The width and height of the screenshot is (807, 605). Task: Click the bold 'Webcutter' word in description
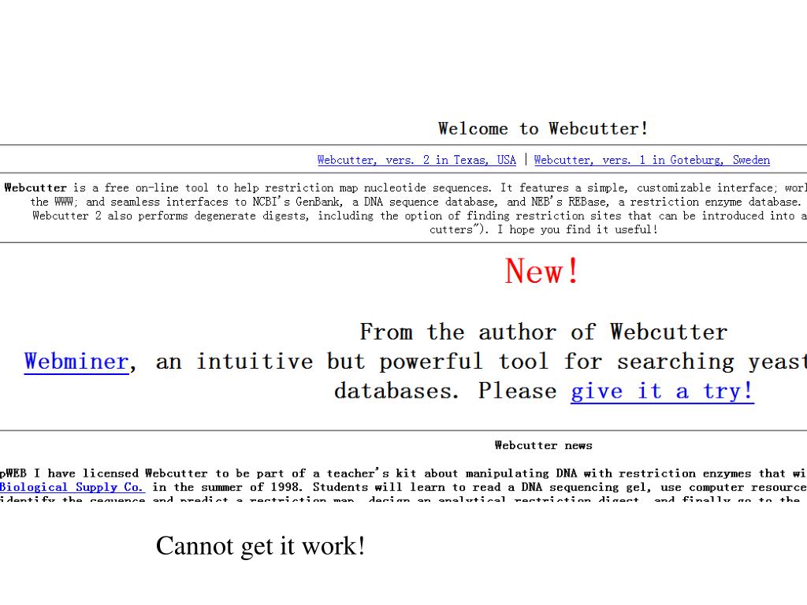pyautogui.click(x=35, y=187)
